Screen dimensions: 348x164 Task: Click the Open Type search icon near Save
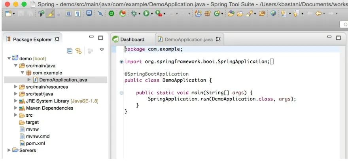41,14
